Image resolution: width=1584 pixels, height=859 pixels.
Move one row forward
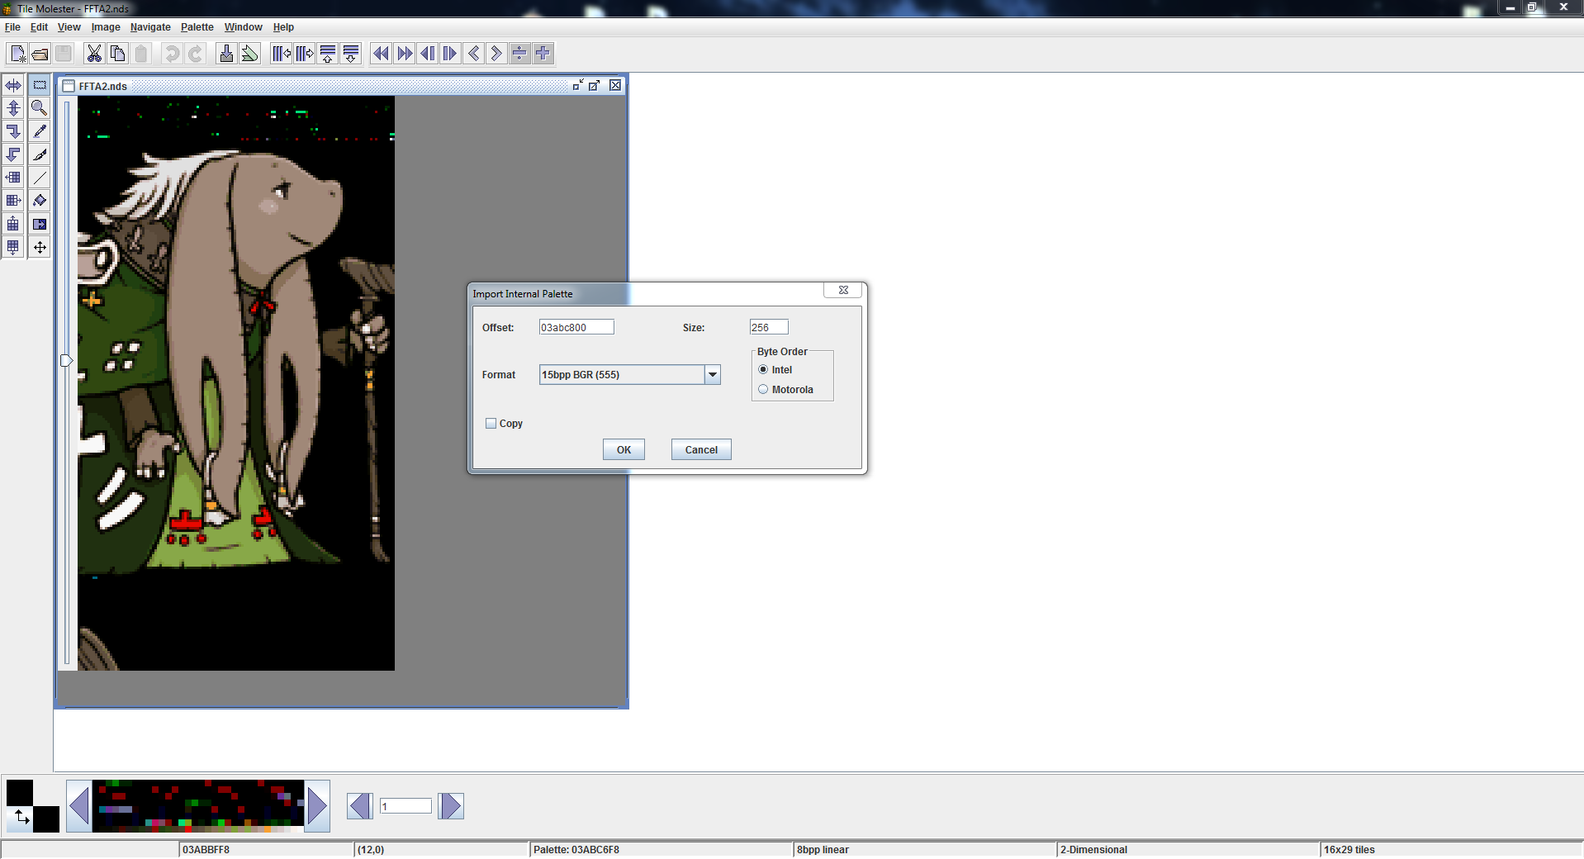(450, 54)
